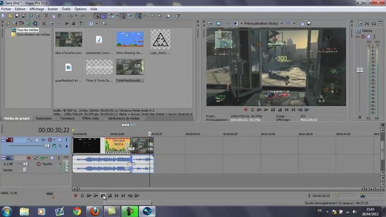The height and width of the screenshot is (217, 386).
Task: Click the external monitor preview icon
Action: click(x=218, y=24)
